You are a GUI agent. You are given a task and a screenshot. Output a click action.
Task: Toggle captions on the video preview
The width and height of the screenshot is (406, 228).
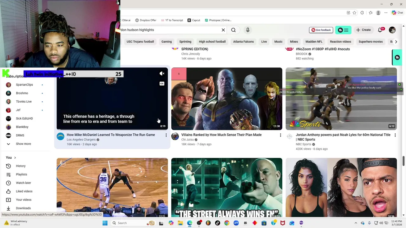point(162,84)
